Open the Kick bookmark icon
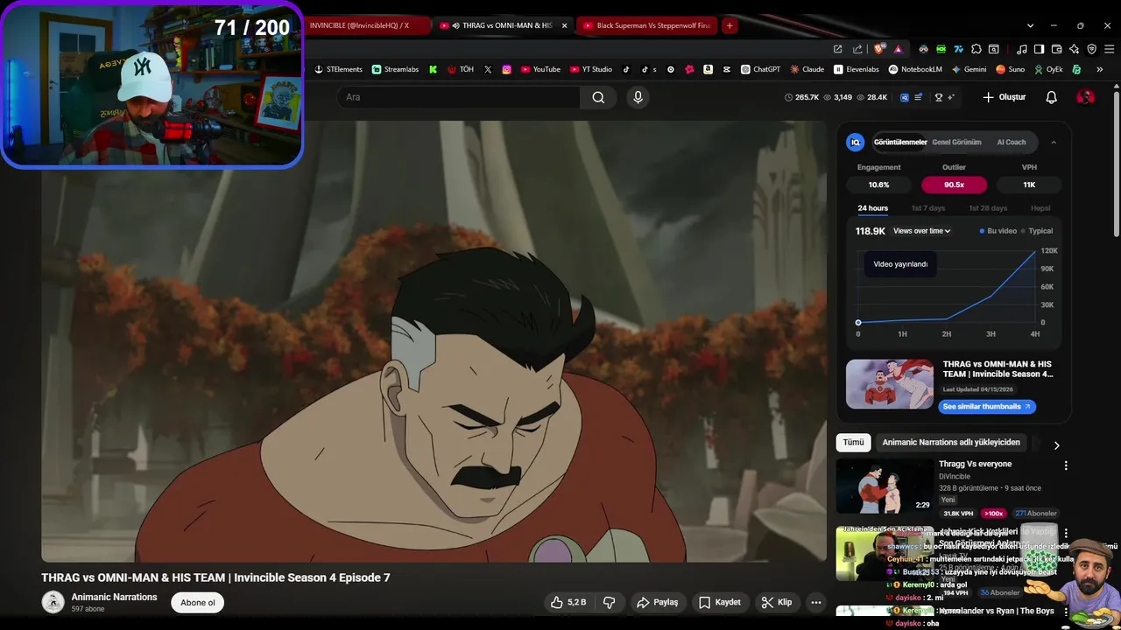 click(433, 69)
